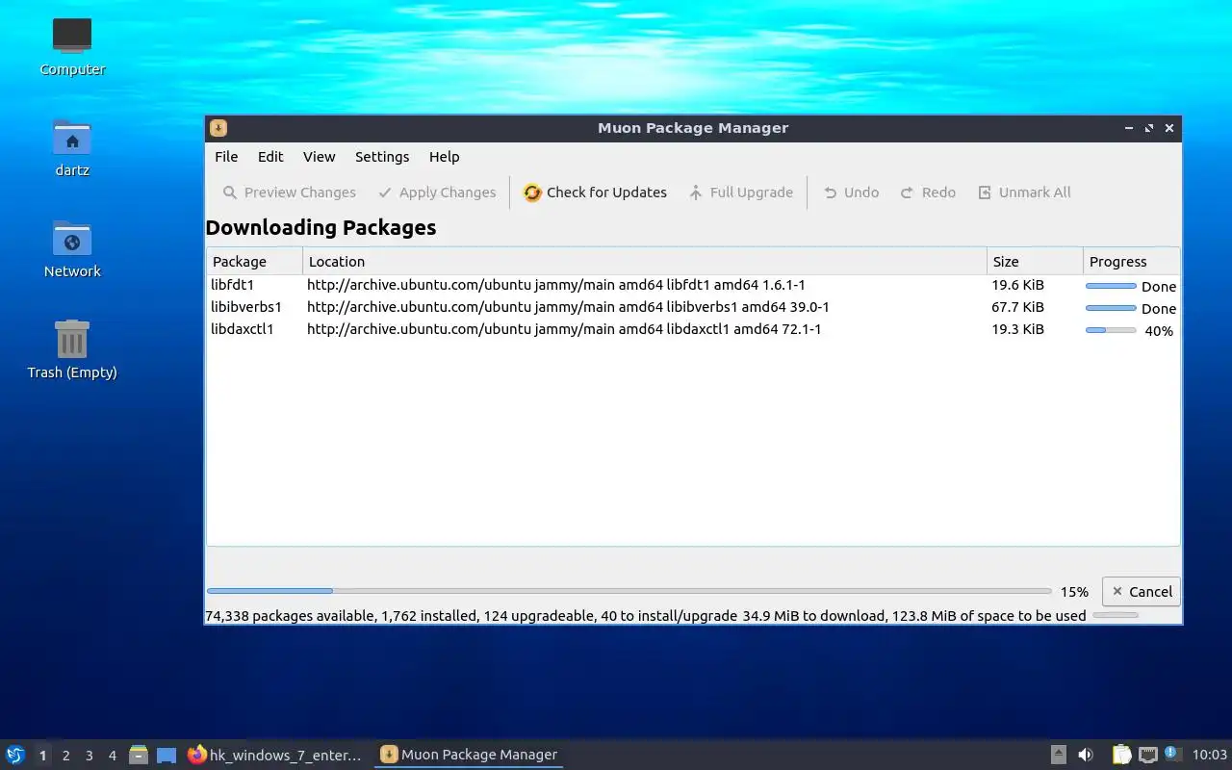Open the volume control tray icon
Screen dimensions: 1232x770
(x=1086, y=756)
